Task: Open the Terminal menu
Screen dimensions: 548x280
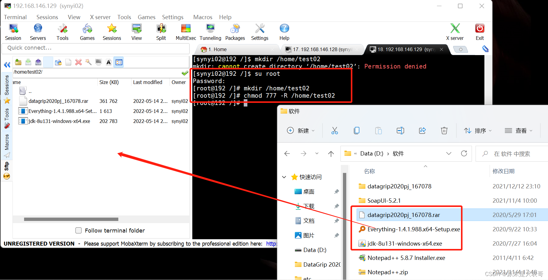Action: [x=15, y=17]
